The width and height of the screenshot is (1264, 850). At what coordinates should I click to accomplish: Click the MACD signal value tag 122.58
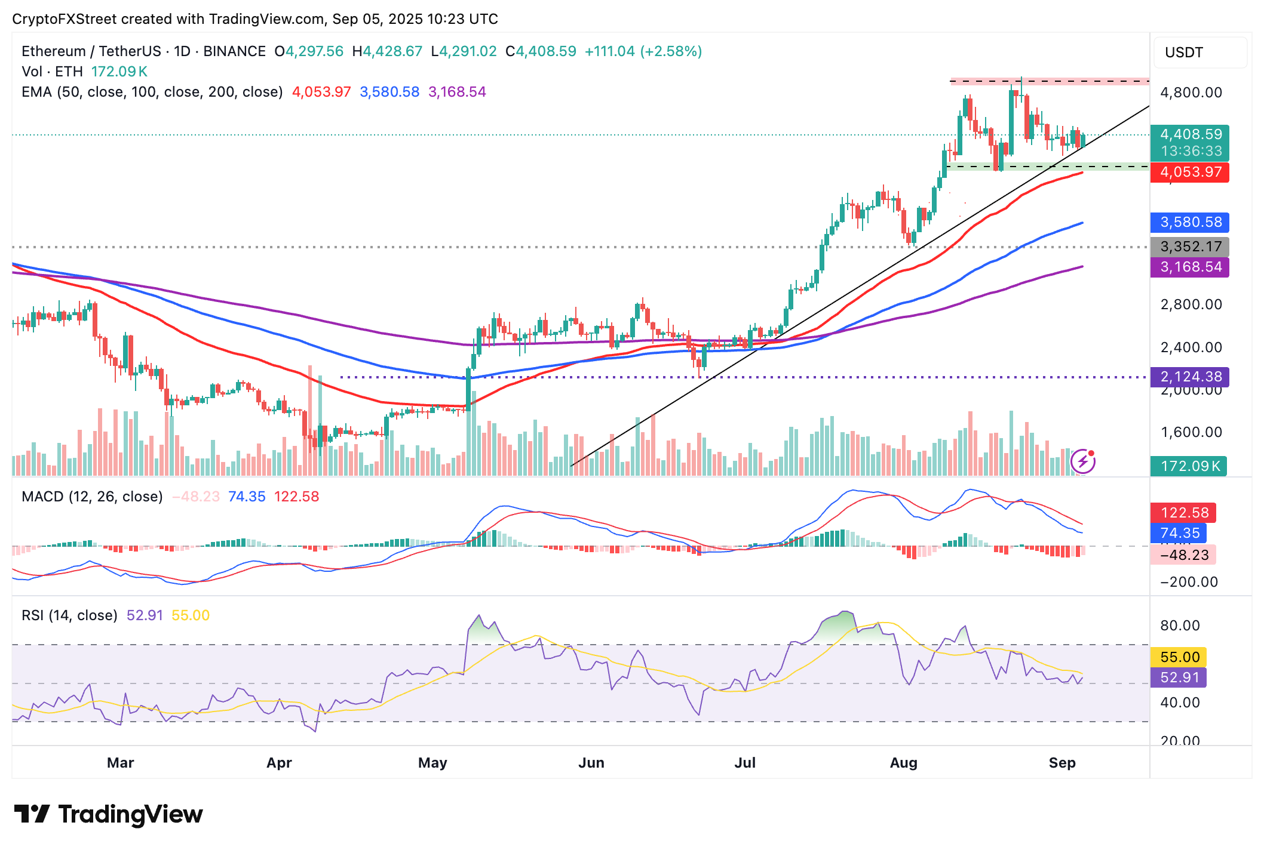point(1183,513)
